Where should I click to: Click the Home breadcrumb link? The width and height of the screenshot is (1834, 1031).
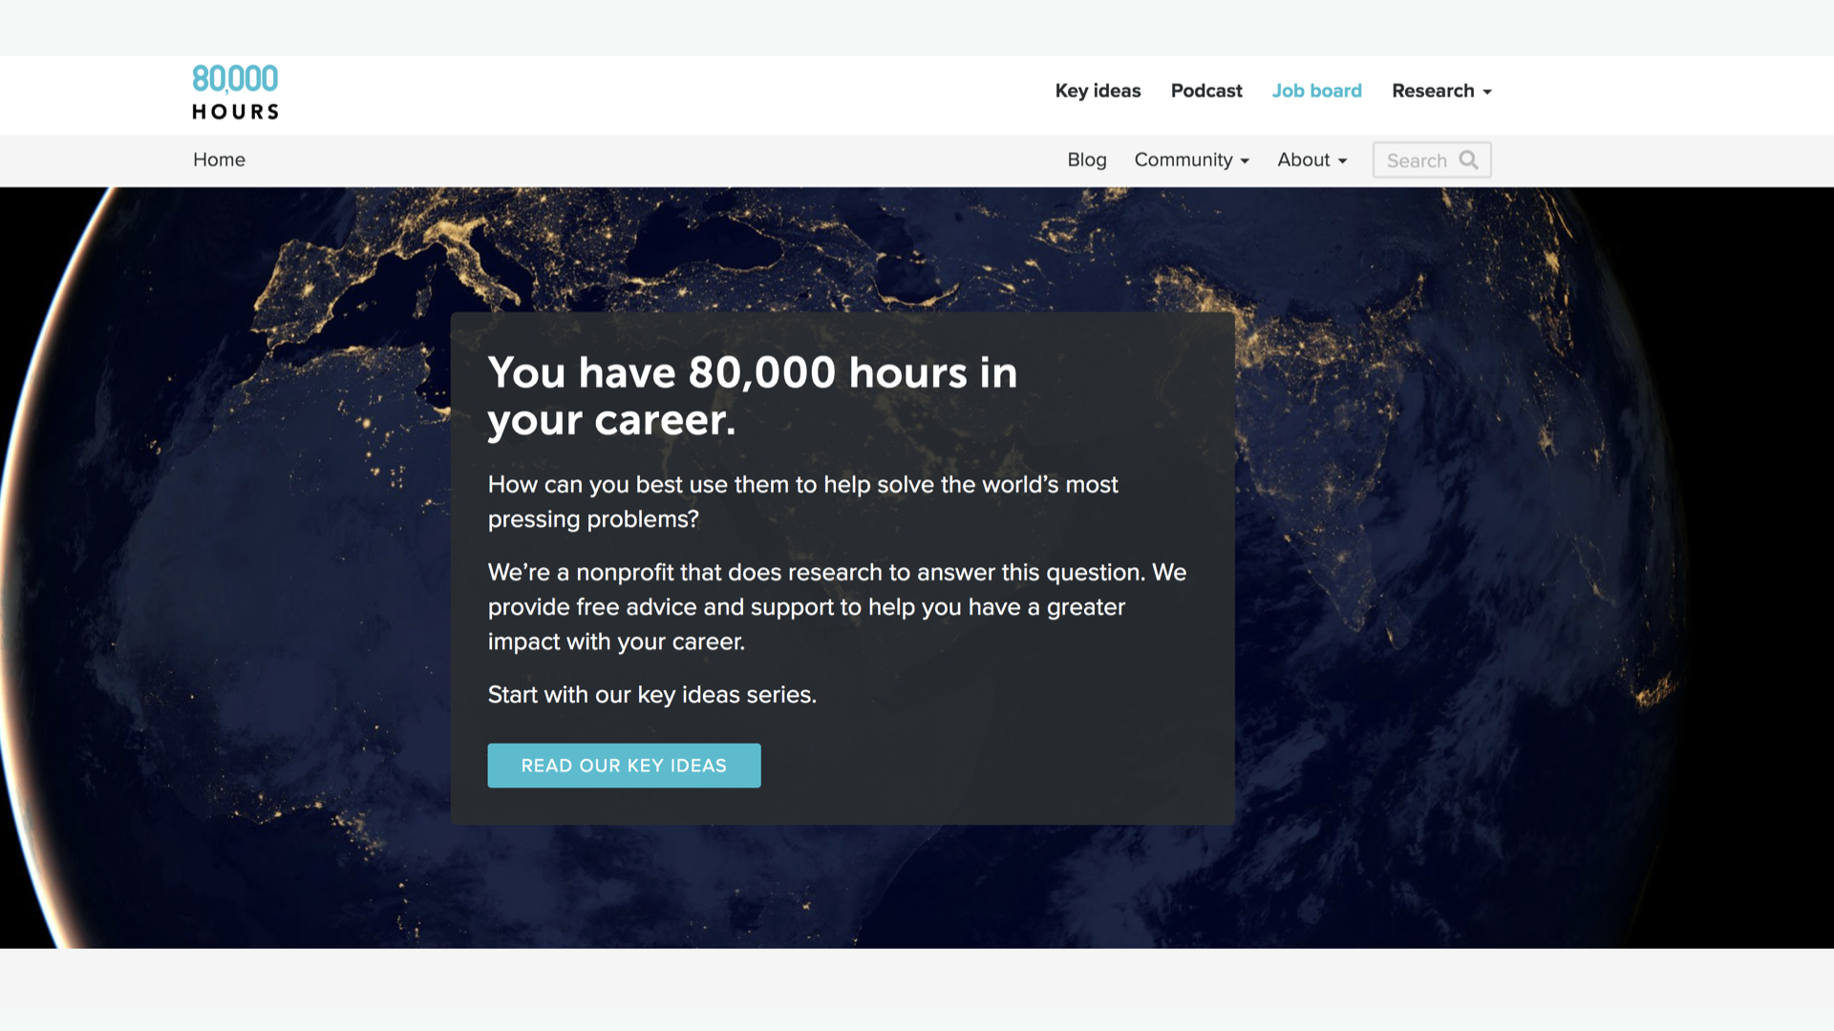[x=219, y=159]
